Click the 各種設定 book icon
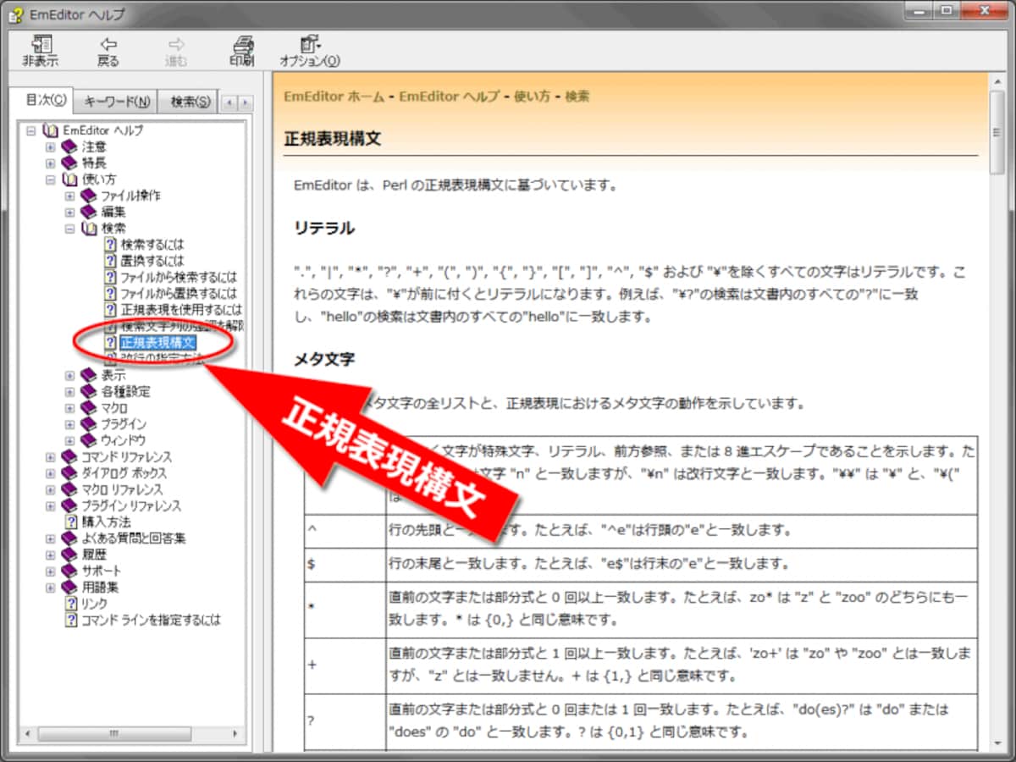Screen dimensions: 1016x762 tap(89, 391)
